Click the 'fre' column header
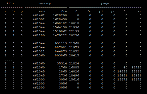 click(64, 11)
